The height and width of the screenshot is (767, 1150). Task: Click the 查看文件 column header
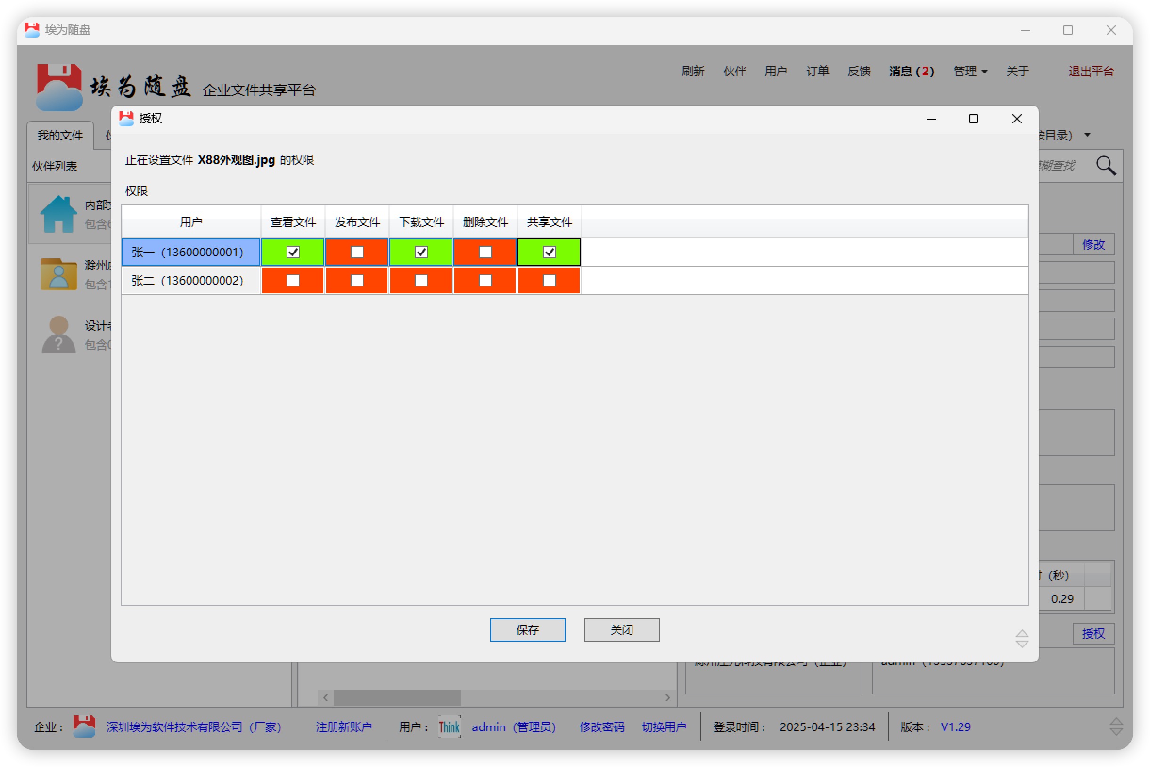tap(293, 222)
